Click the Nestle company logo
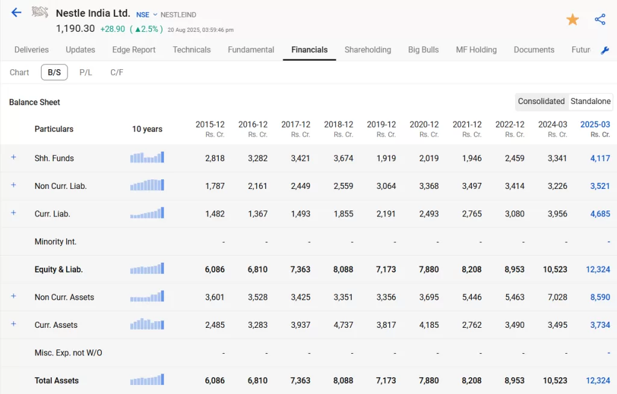 (x=40, y=12)
